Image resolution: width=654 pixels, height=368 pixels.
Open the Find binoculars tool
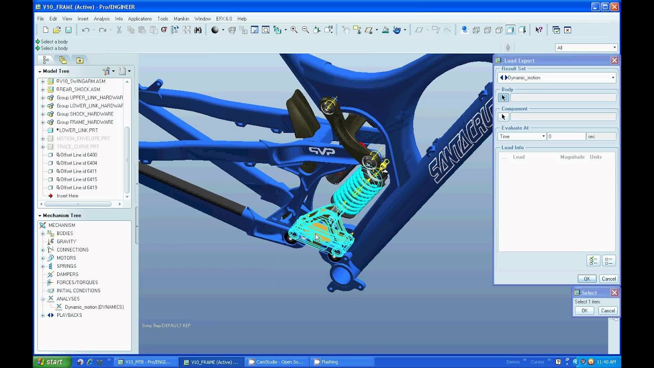pos(198,30)
